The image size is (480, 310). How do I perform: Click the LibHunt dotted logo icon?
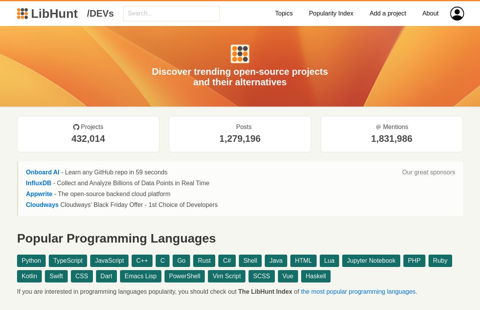(22, 14)
